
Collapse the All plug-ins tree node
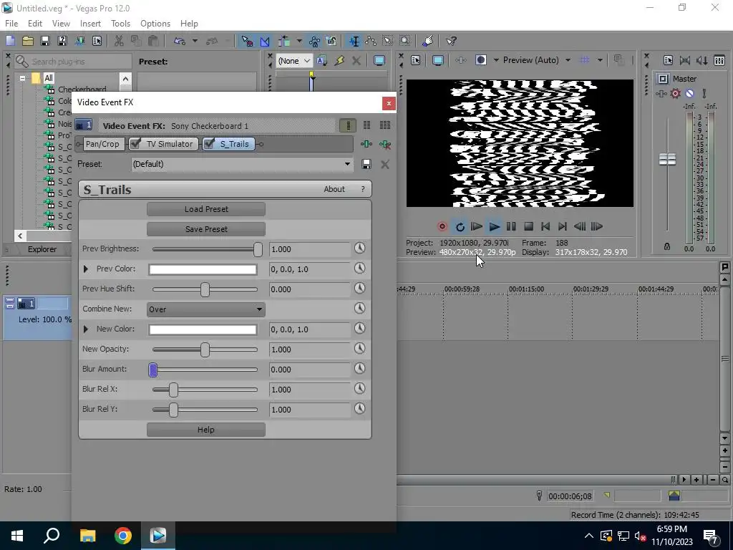pyautogui.click(x=22, y=78)
